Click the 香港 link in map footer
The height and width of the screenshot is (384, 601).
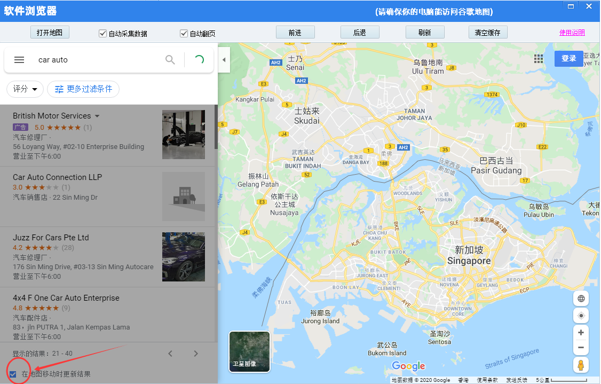463,380
